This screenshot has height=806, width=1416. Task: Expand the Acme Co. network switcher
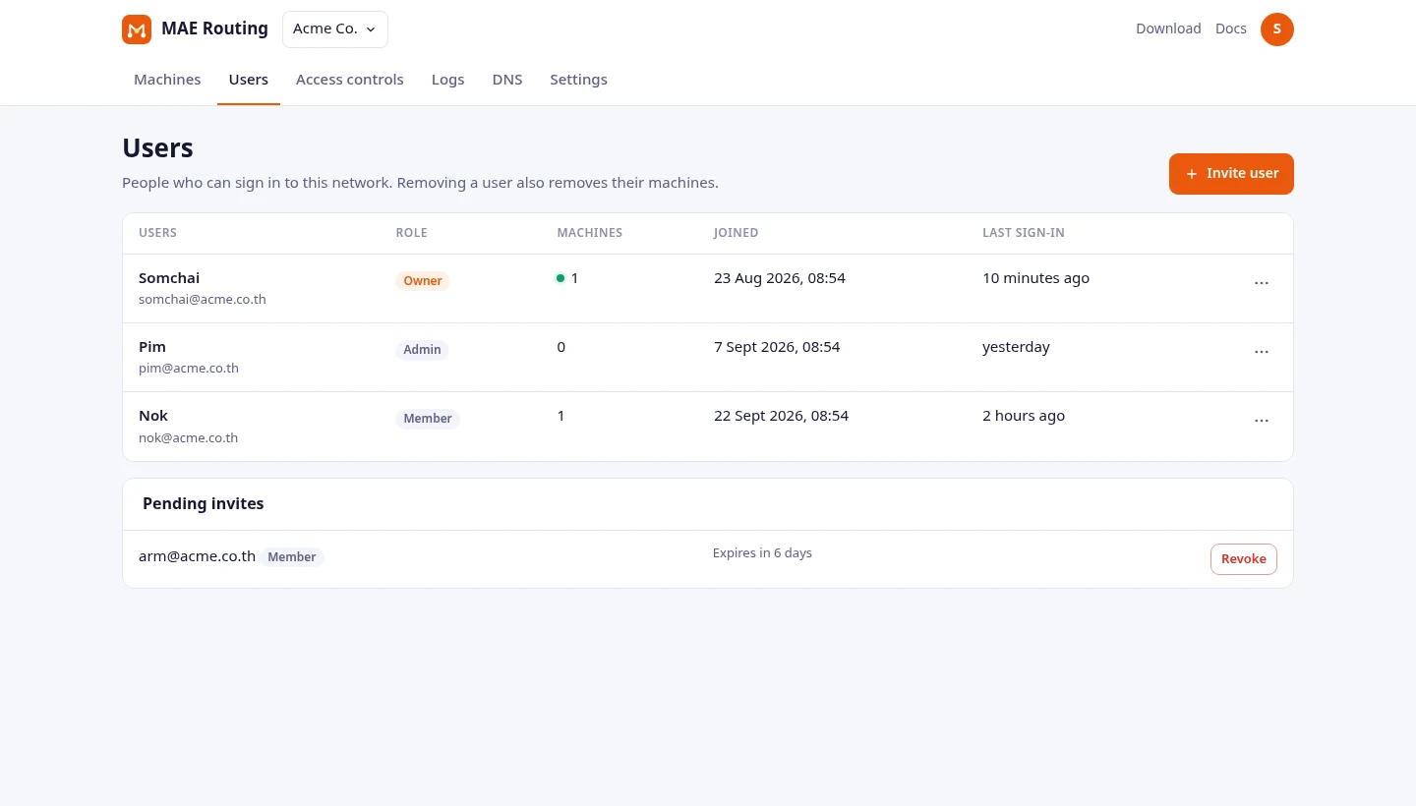click(335, 29)
